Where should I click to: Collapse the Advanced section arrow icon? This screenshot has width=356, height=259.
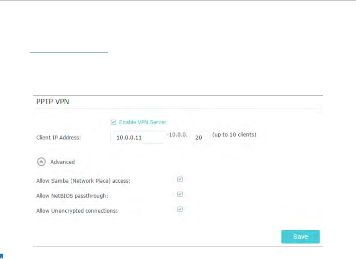[x=41, y=162]
